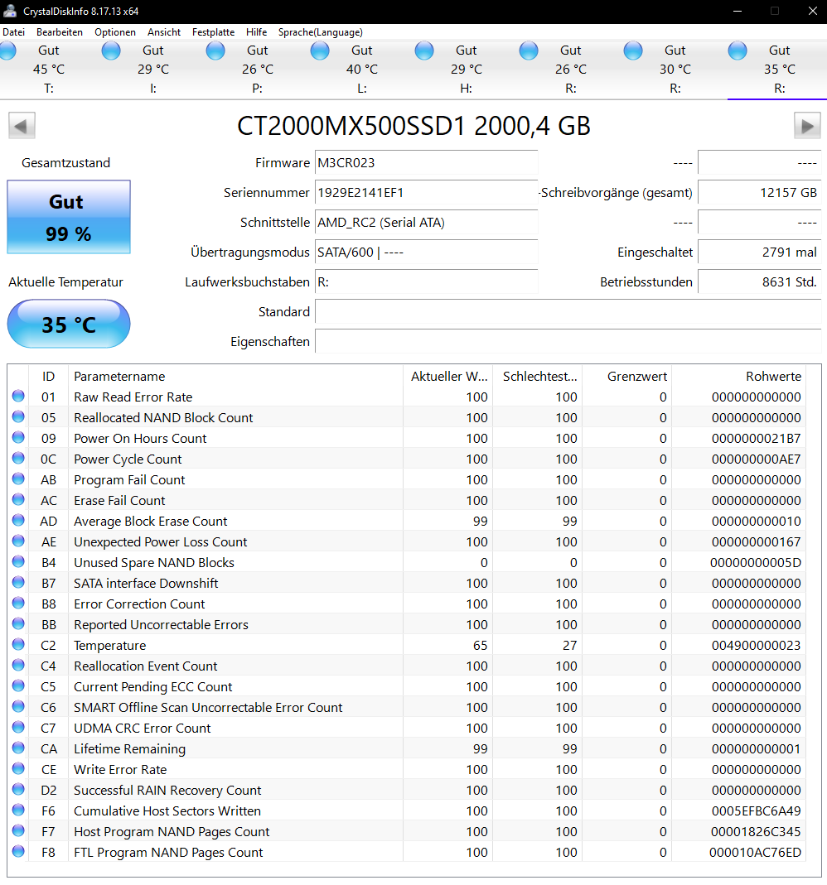Click status orb for UDMA CRC Error Count
Screen dimensions: 827x885
point(18,728)
